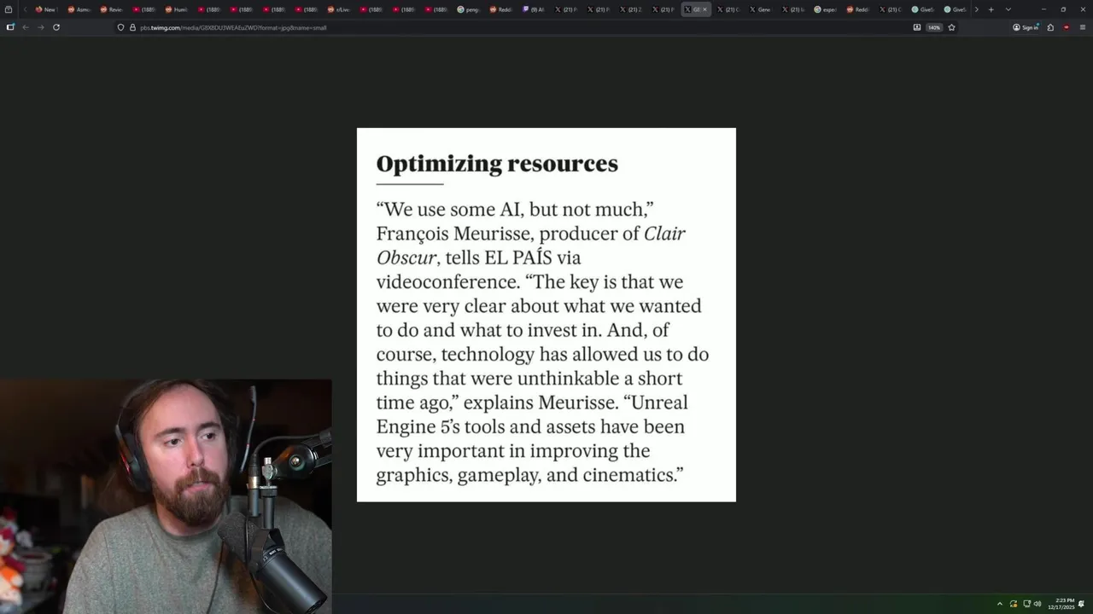Switch to the (9) Al tab
Image resolution: width=1093 pixels, height=614 pixels.
pos(533,9)
